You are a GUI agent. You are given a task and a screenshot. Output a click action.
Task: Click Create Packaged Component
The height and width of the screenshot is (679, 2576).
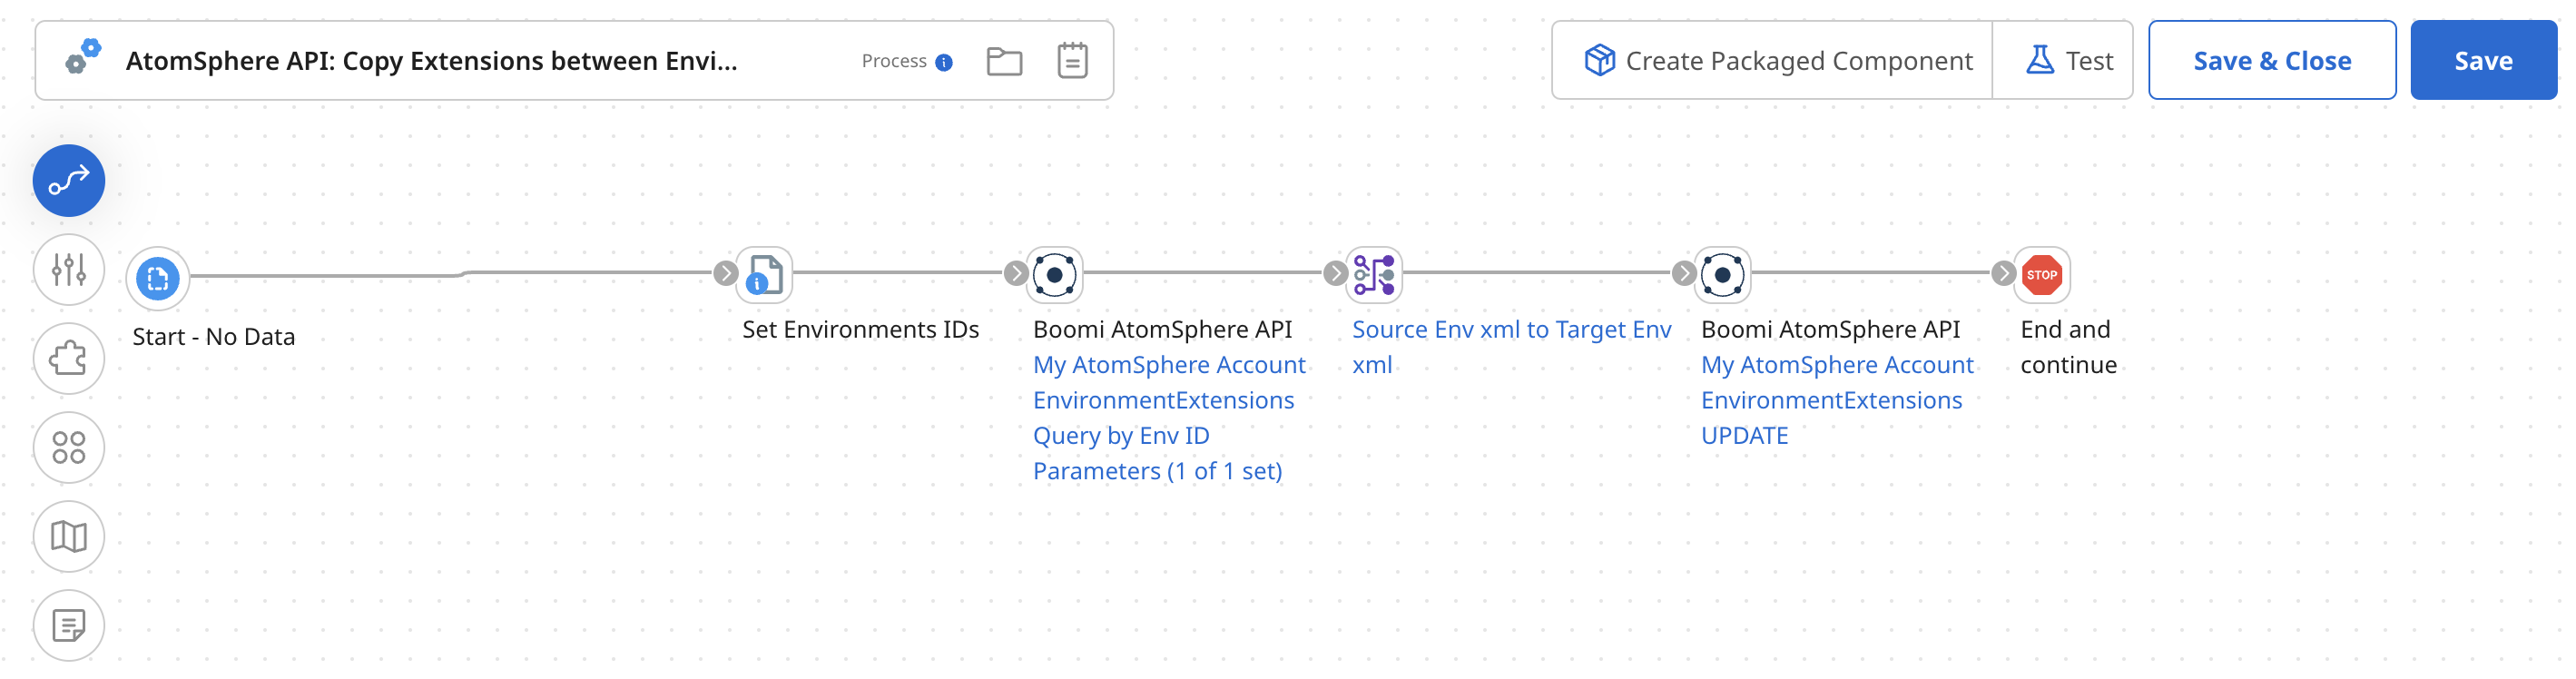(x=1772, y=60)
